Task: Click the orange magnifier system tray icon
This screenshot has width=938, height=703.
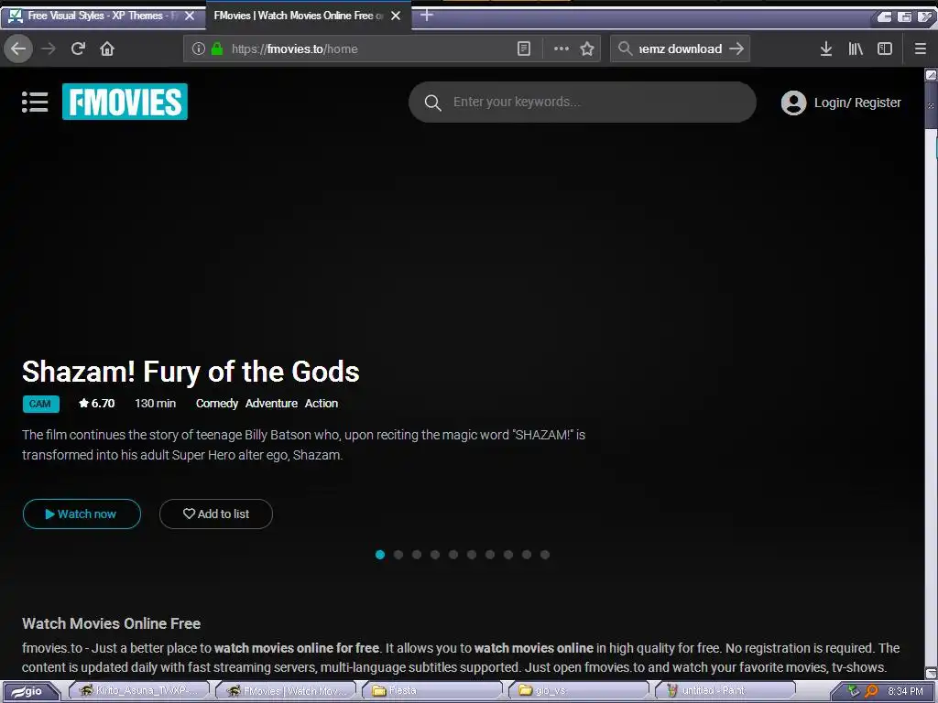Action: [x=872, y=691]
